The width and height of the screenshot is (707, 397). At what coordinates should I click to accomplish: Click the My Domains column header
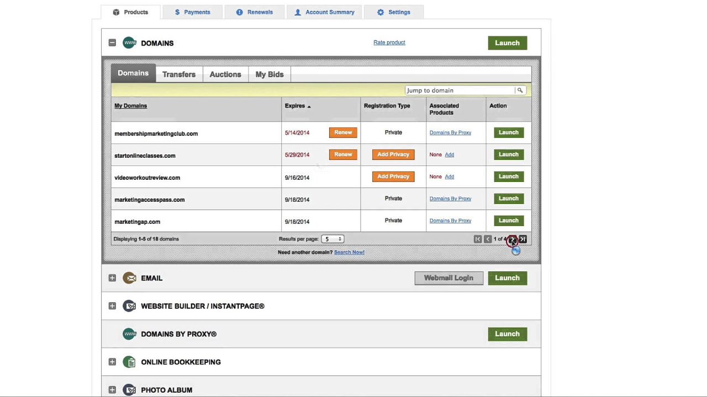click(131, 106)
